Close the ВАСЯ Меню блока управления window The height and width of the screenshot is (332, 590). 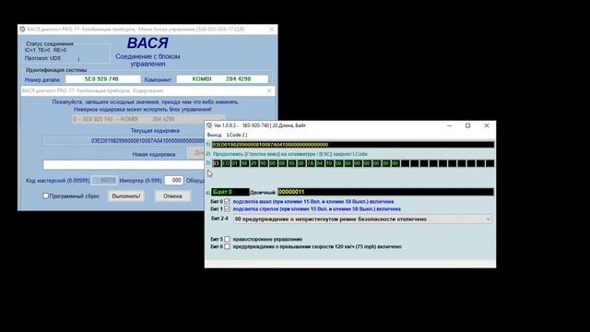[272, 29]
